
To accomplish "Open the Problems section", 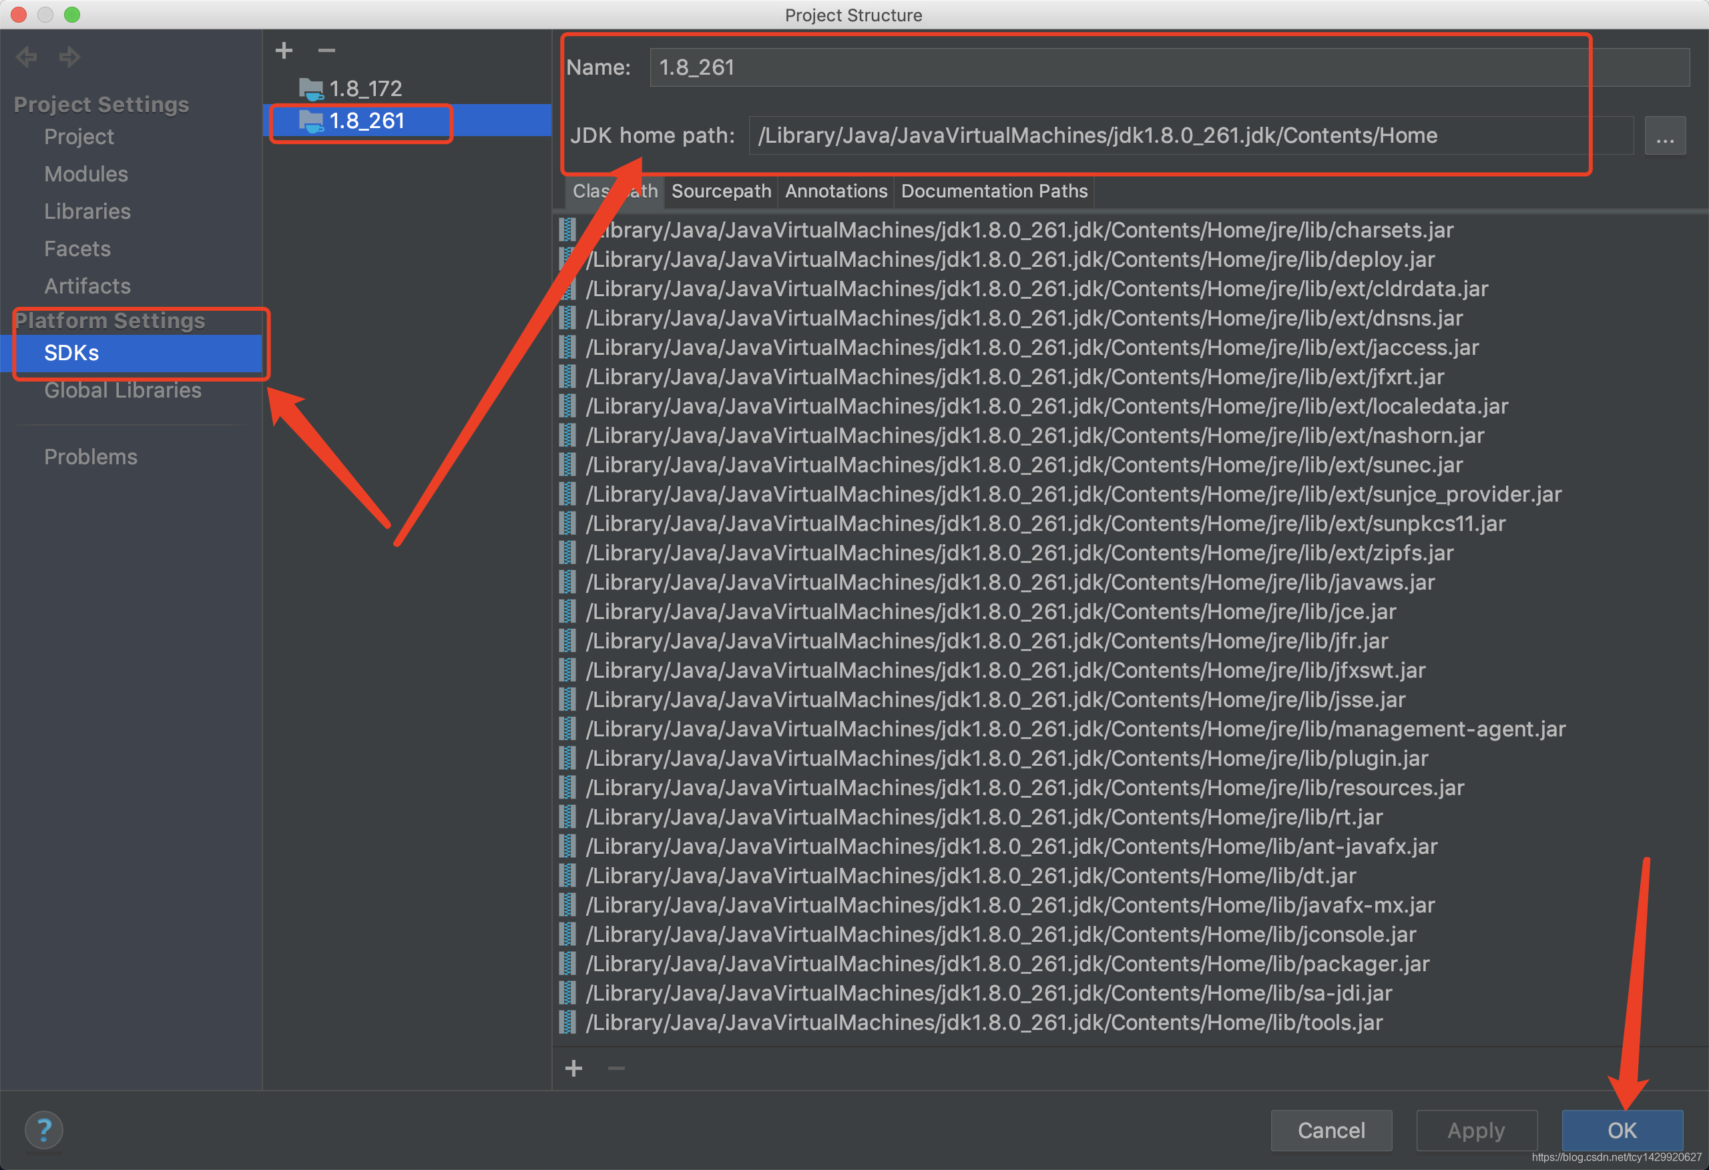I will coord(90,457).
